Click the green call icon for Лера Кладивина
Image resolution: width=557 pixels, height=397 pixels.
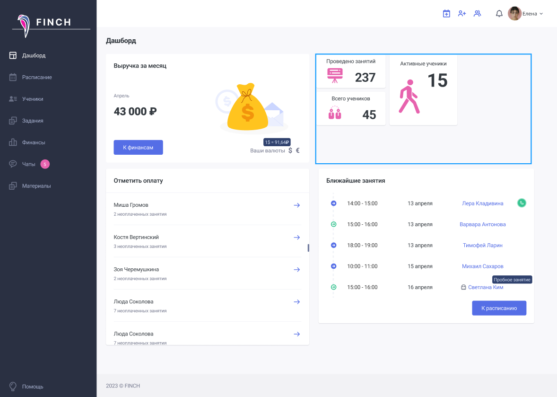click(522, 203)
